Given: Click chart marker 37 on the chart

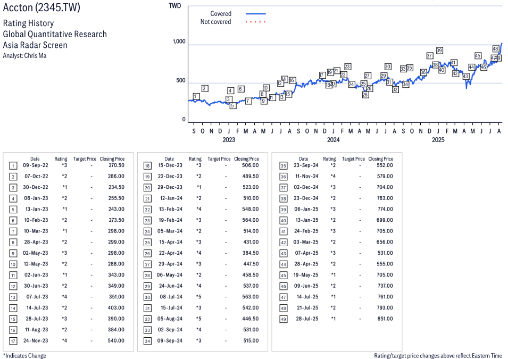Looking at the screenshot, I should (430, 56).
